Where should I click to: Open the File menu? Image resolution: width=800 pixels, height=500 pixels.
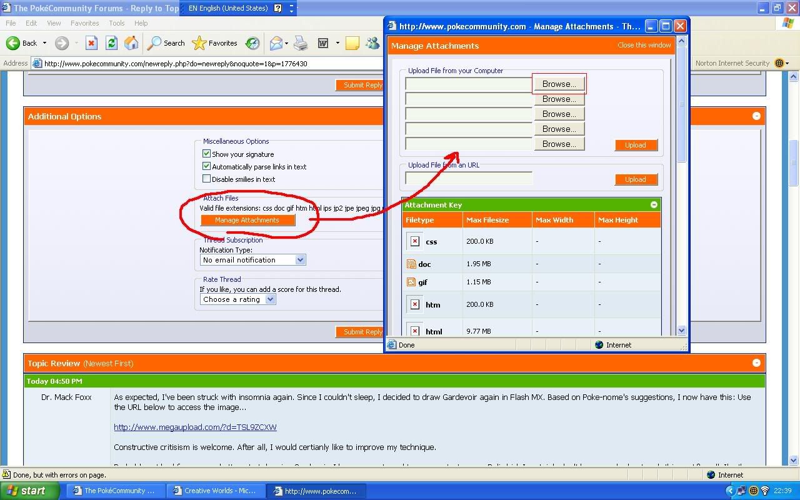click(x=11, y=23)
